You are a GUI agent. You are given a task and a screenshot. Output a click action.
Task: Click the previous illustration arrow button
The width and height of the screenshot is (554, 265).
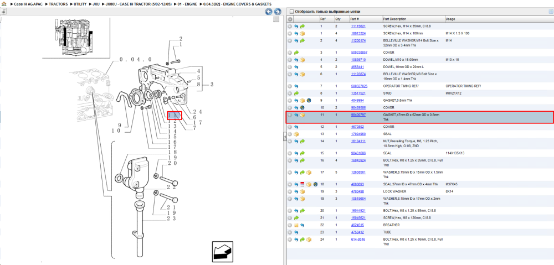click(269, 12)
